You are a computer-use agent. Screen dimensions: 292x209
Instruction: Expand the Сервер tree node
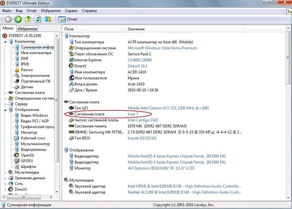tap(5, 104)
